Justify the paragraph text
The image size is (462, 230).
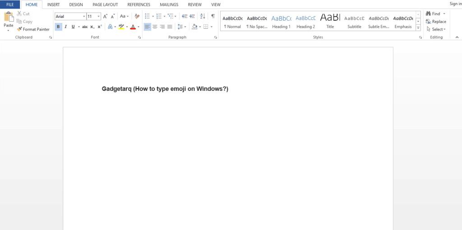[x=170, y=27]
